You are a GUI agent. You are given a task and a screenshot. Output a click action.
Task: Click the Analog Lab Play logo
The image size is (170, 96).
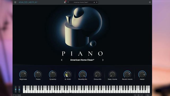(28, 2)
